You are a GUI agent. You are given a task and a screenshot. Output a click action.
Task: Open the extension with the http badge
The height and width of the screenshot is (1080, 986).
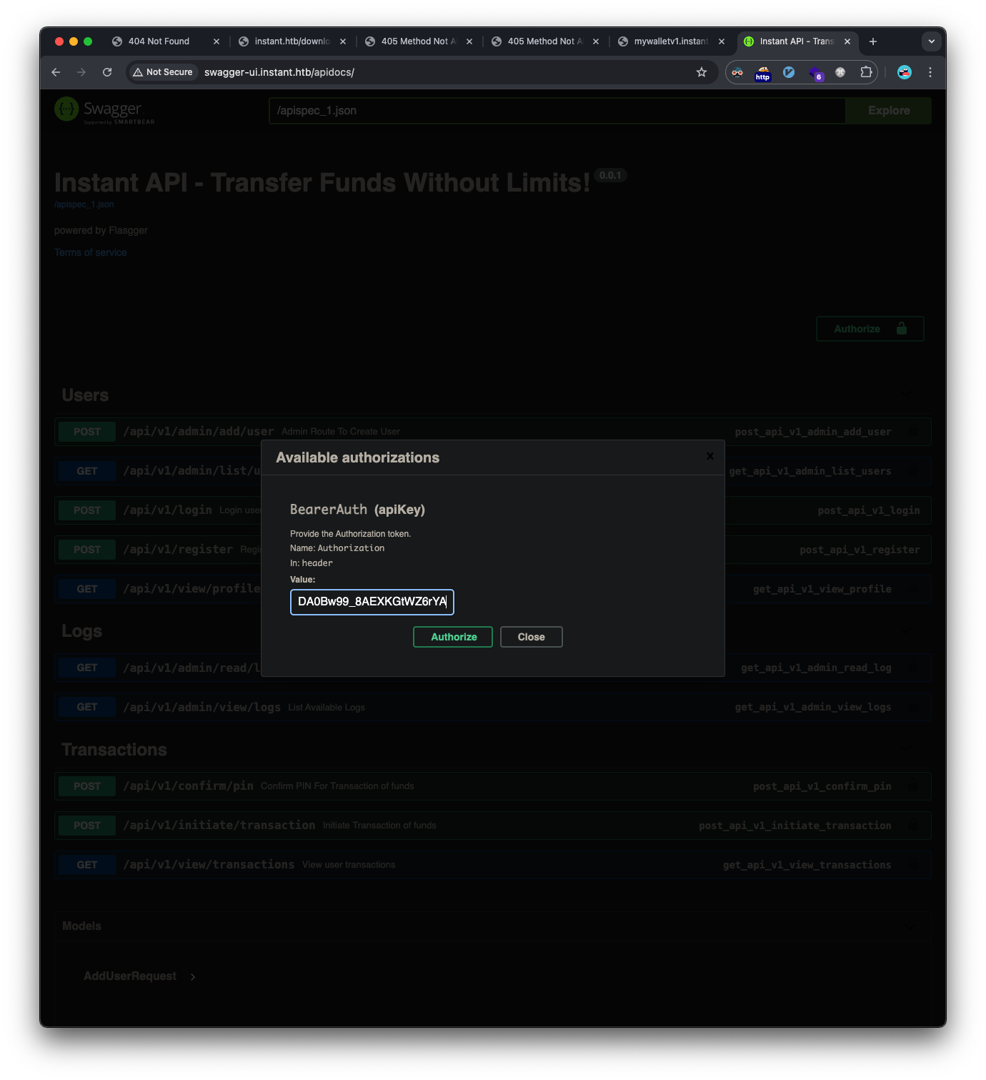(763, 72)
